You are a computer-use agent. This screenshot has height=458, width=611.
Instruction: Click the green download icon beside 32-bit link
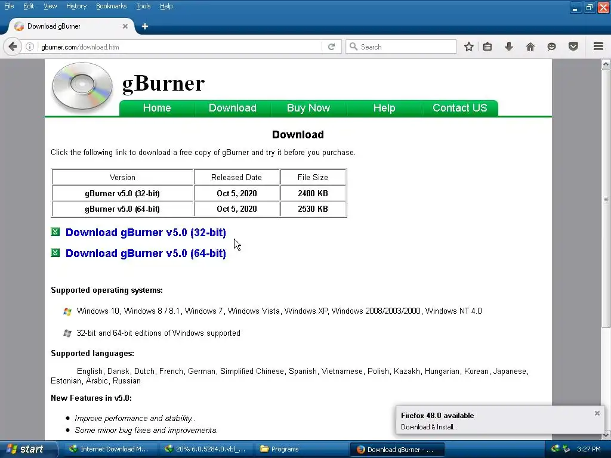(55, 232)
